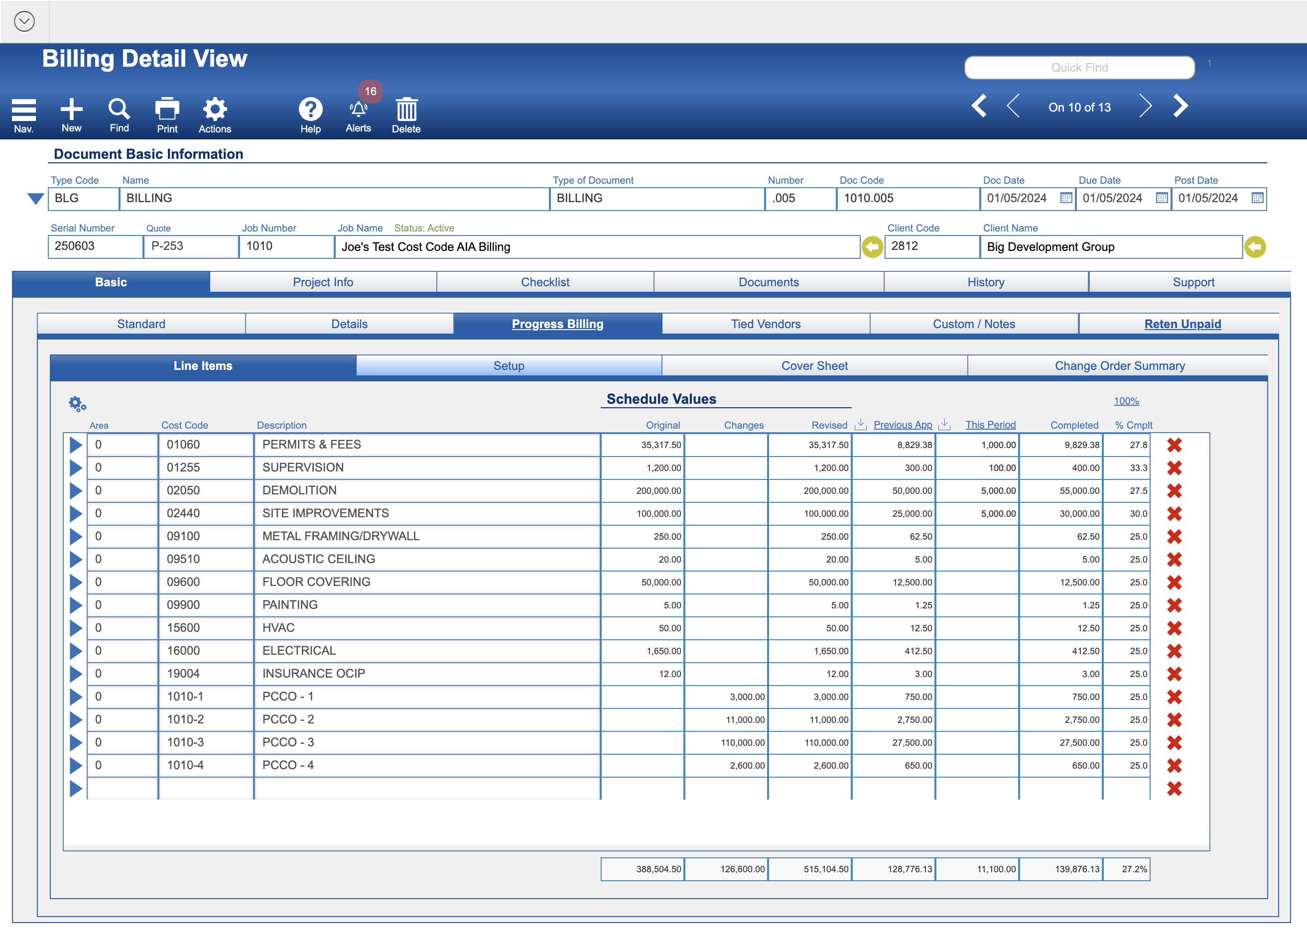
Task: Open the Actions gear menu
Action: click(215, 115)
